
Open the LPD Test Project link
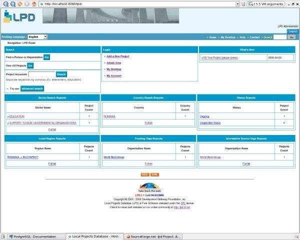click(220, 57)
